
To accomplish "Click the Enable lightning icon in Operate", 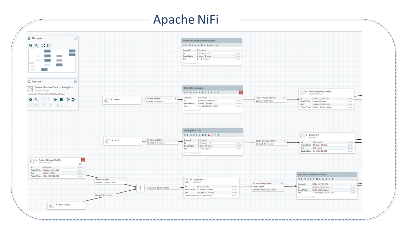I will pyautogui.click(x=43, y=99).
